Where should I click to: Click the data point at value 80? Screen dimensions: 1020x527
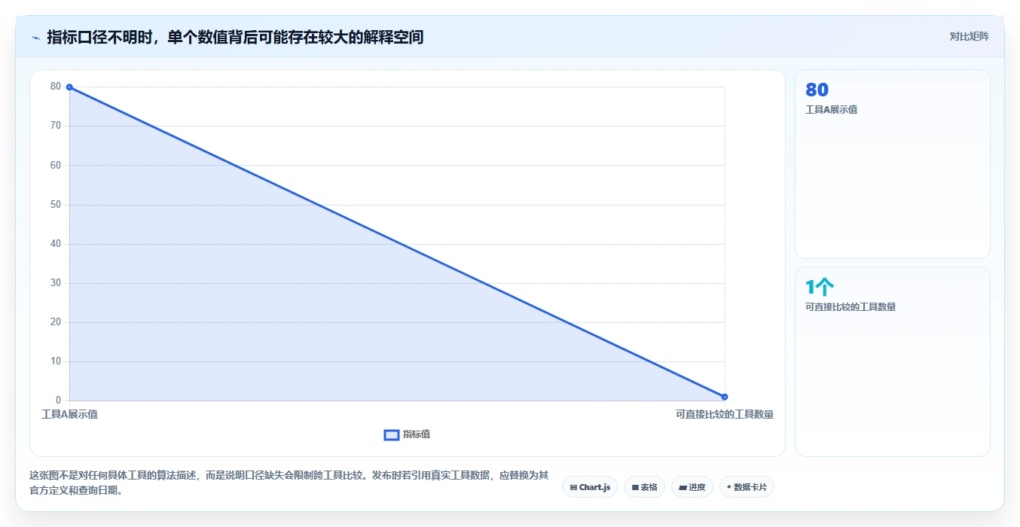click(69, 87)
